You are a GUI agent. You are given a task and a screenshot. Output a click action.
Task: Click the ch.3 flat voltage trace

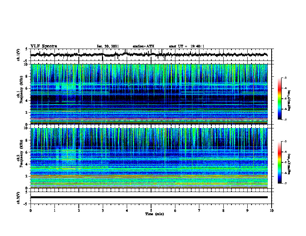coord(149,197)
